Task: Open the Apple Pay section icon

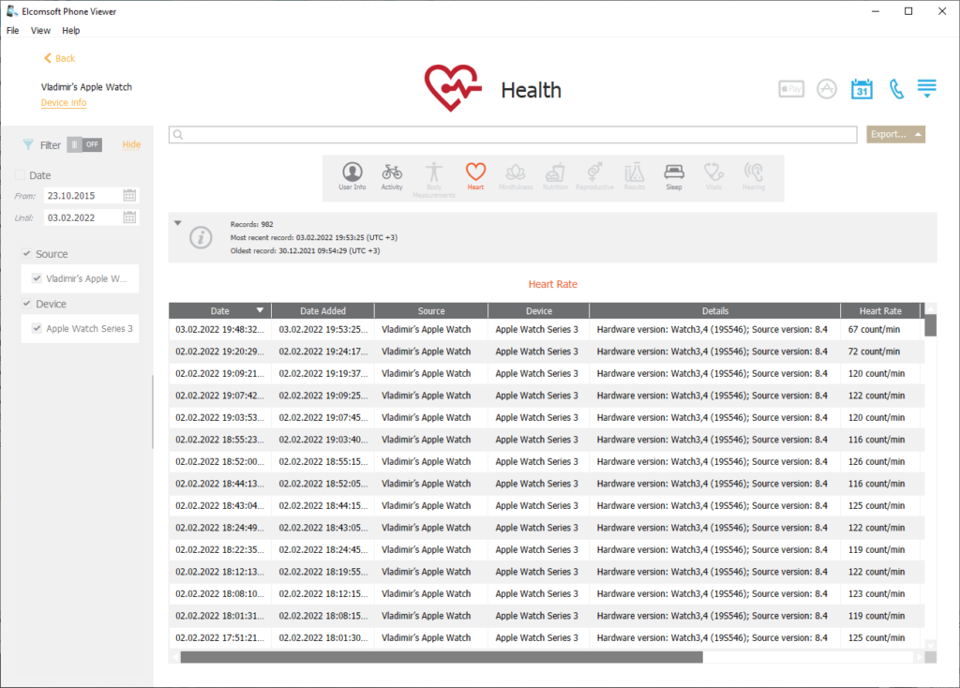Action: [x=791, y=89]
